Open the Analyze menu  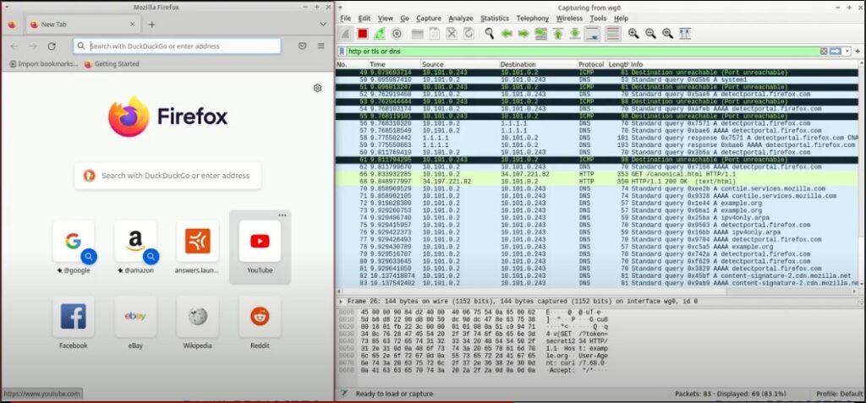(x=461, y=19)
